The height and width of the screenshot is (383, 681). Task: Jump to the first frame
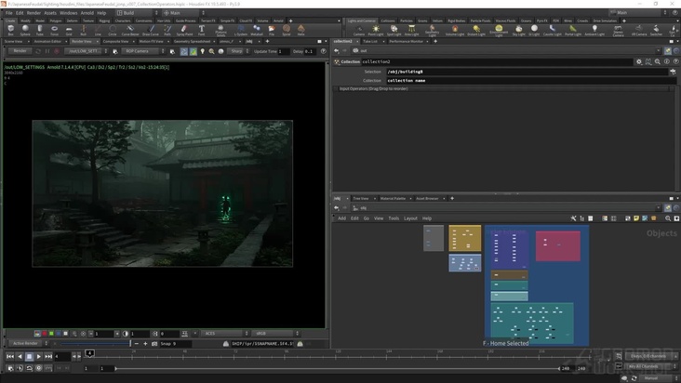pos(10,357)
